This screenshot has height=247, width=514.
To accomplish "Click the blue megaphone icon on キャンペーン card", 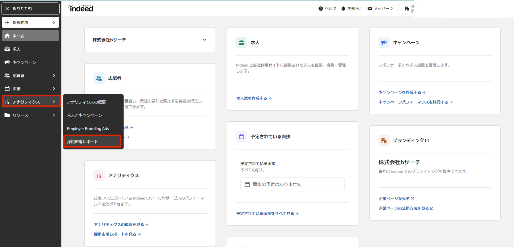I will click(x=384, y=43).
